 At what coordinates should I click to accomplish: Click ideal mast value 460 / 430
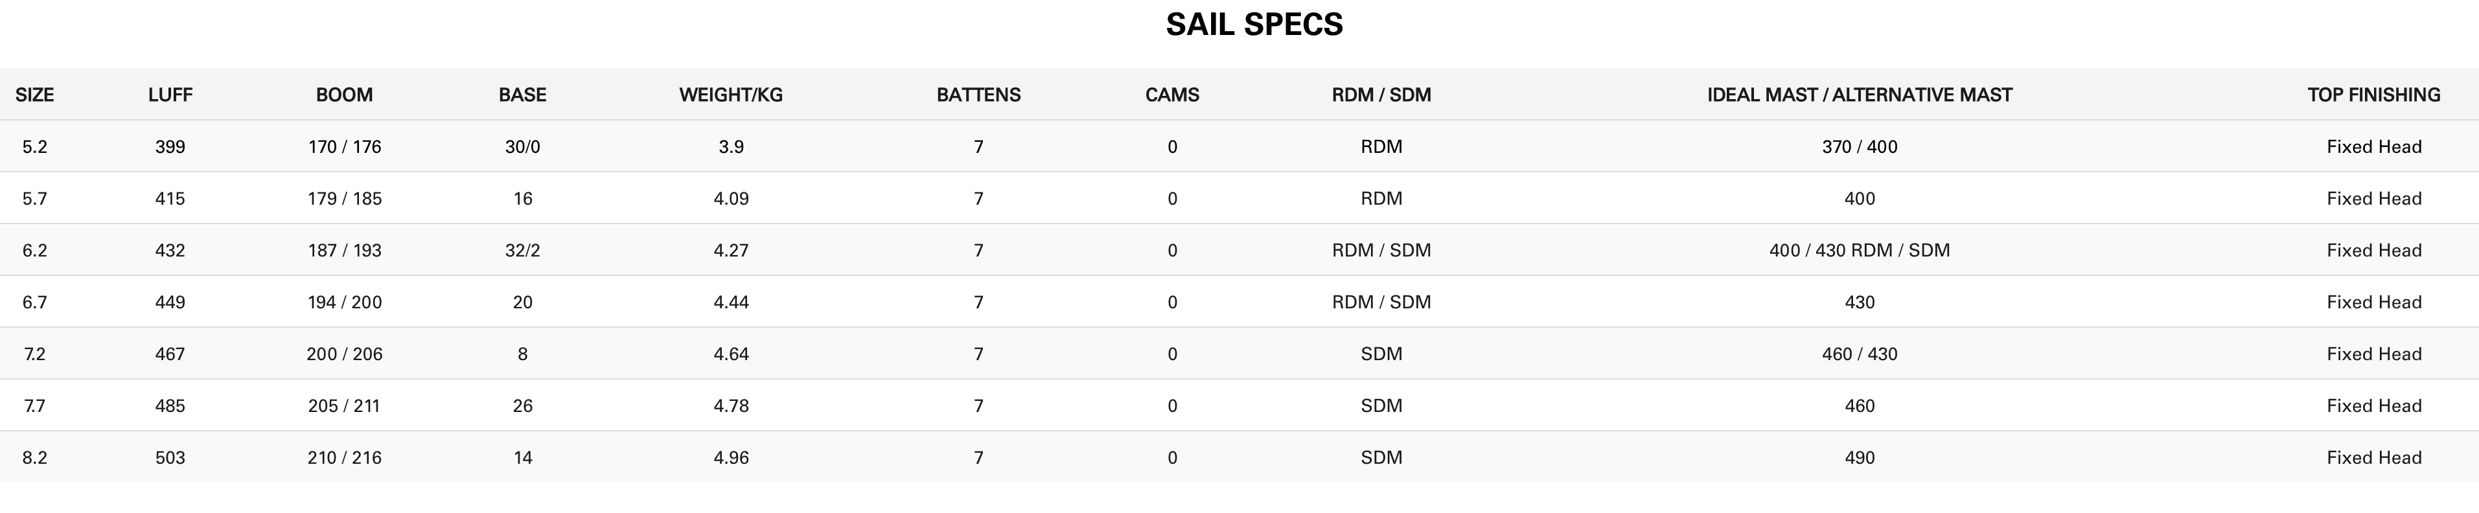(1860, 354)
